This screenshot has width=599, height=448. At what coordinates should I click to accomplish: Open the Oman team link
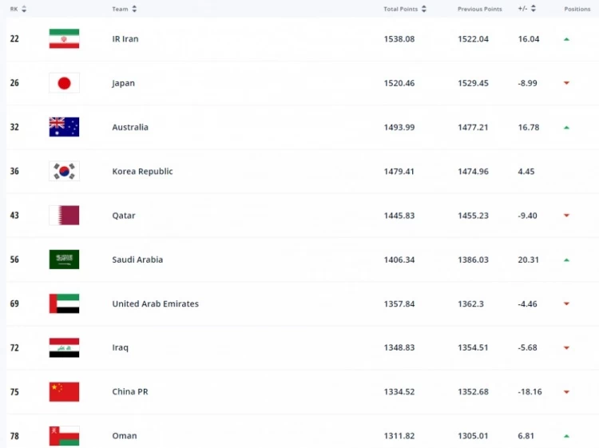[x=124, y=436]
